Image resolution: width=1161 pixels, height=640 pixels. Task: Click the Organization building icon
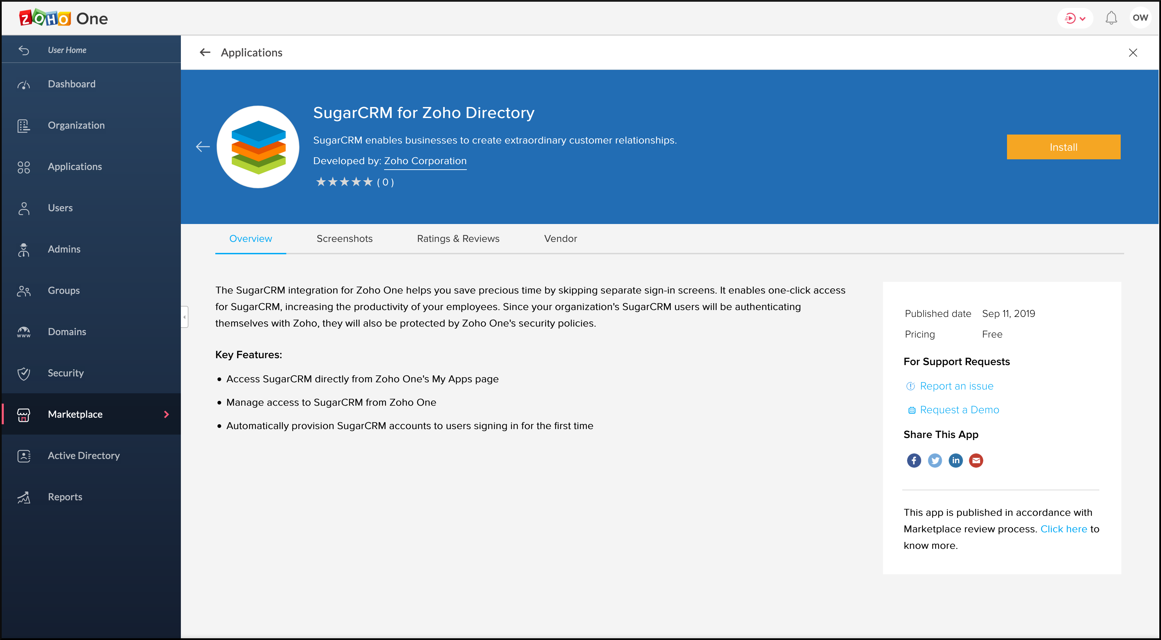24,126
